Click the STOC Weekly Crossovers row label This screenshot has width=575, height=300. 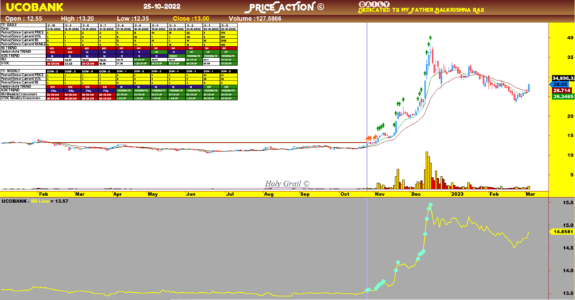[21, 98]
